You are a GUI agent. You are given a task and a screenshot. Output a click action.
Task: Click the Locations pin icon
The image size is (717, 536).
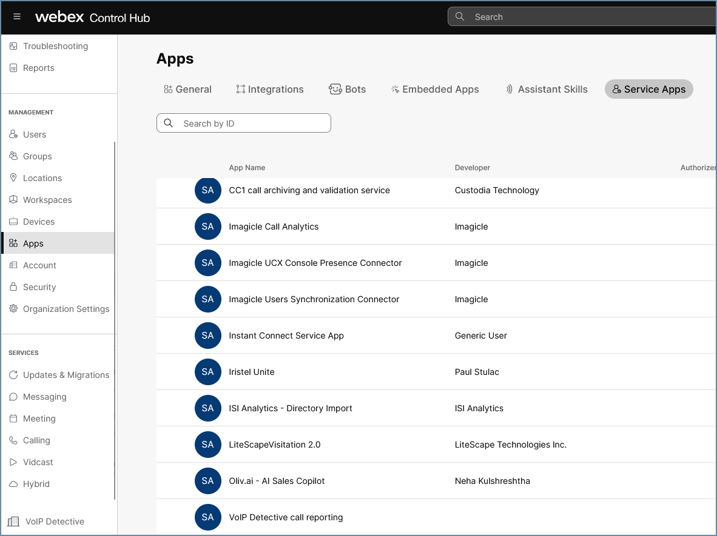coord(13,178)
